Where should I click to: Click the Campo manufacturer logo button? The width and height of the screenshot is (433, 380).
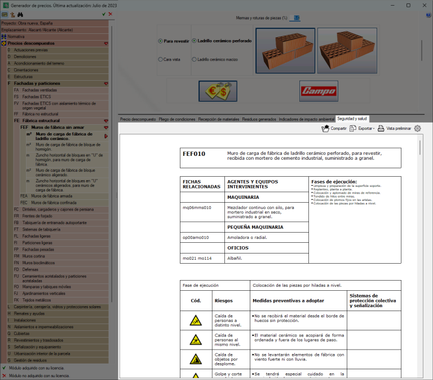(x=319, y=91)
